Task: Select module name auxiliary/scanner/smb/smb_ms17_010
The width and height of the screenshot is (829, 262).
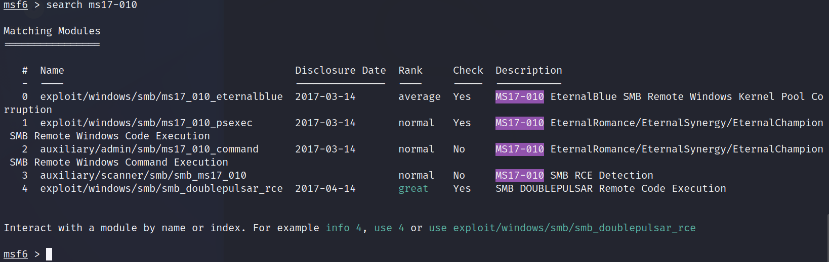Action: coord(143,175)
